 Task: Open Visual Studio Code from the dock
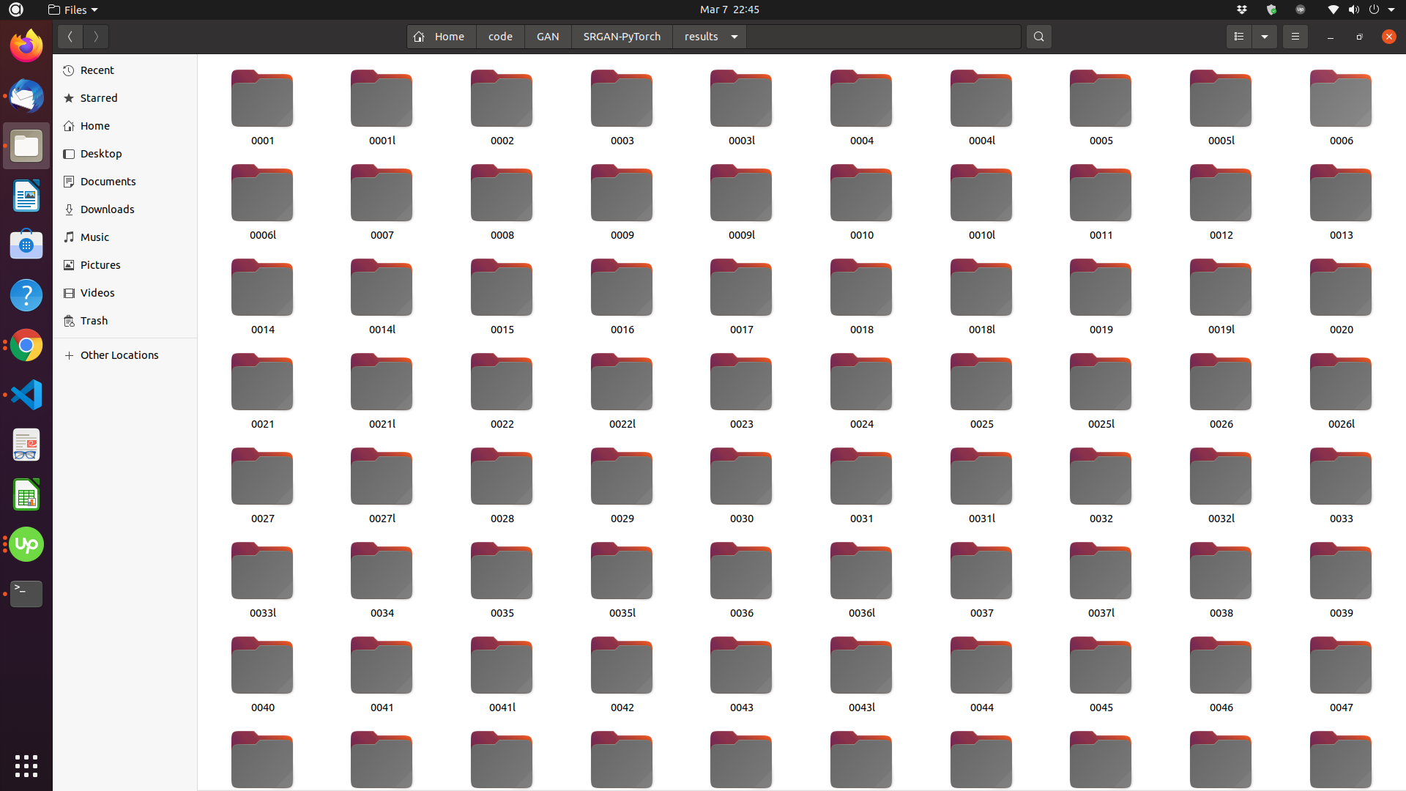[26, 394]
